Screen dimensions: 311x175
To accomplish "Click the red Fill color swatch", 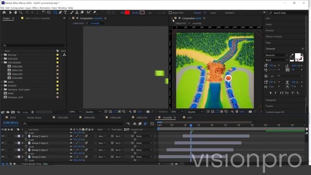I will 127,13.
